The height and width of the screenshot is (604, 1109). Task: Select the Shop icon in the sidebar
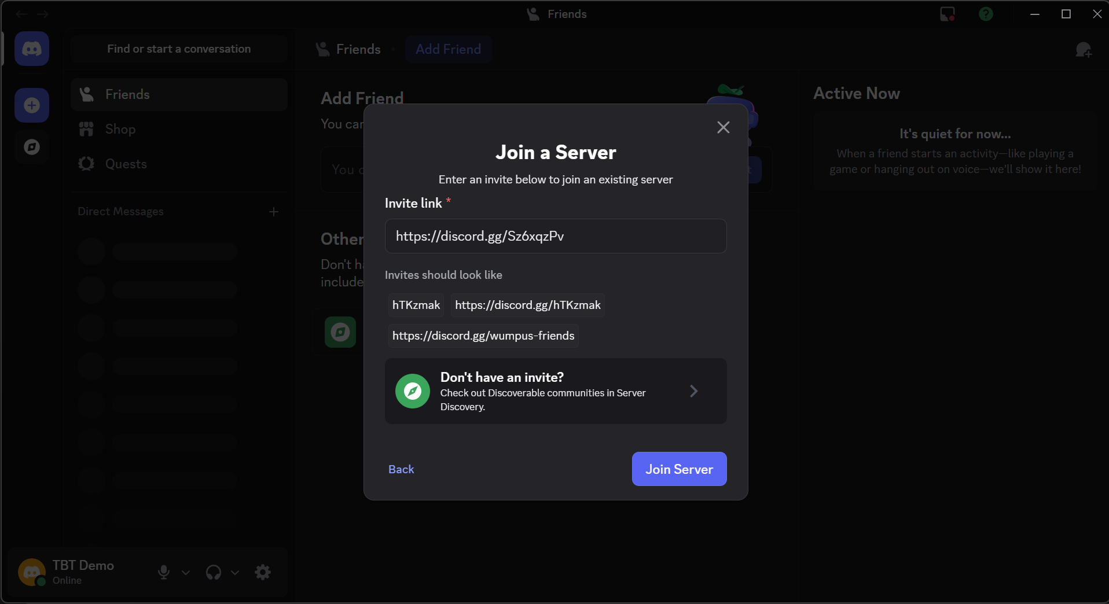(86, 128)
